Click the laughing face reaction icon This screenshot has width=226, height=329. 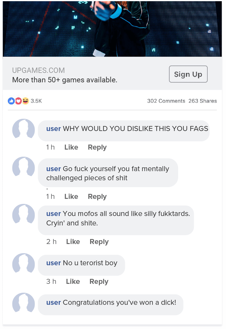click(x=25, y=101)
